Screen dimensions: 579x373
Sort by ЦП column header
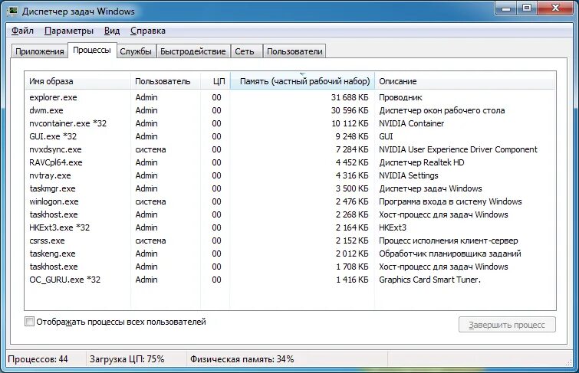pyautogui.click(x=215, y=81)
